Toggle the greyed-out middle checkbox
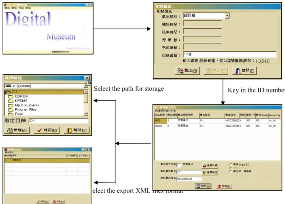 [231, 168]
